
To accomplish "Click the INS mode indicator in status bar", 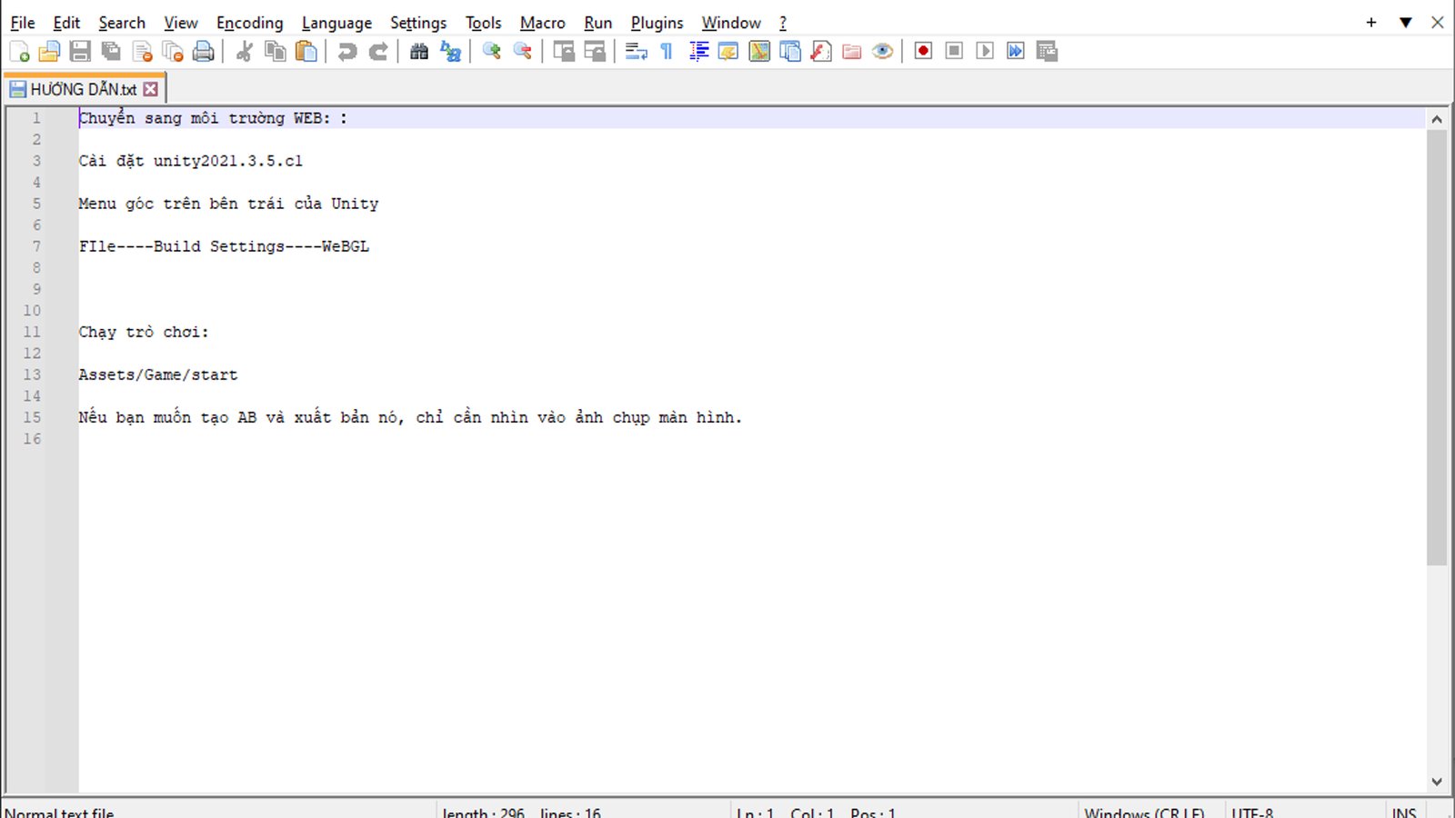I will pyautogui.click(x=1403, y=812).
